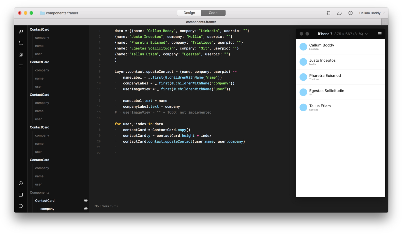Select the first ContactCard layer in the tree
402x234 pixels.
click(x=40, y=29)
